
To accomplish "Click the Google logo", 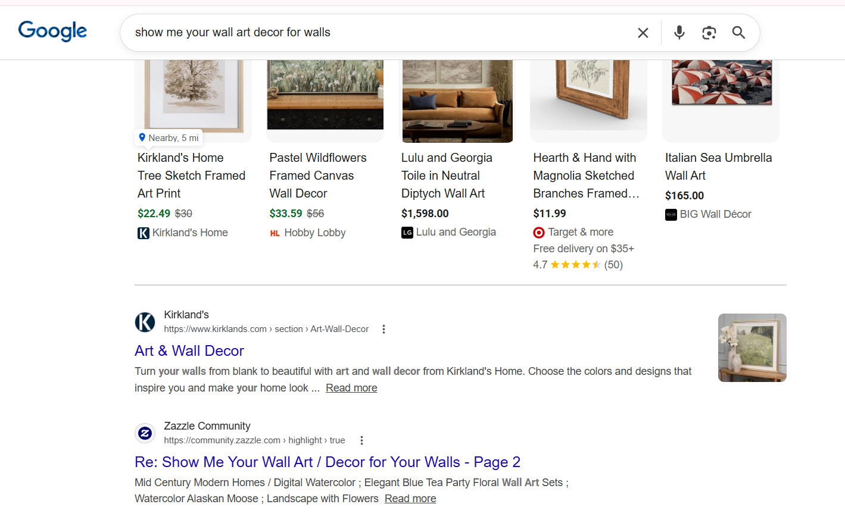I will coord(52,31).
